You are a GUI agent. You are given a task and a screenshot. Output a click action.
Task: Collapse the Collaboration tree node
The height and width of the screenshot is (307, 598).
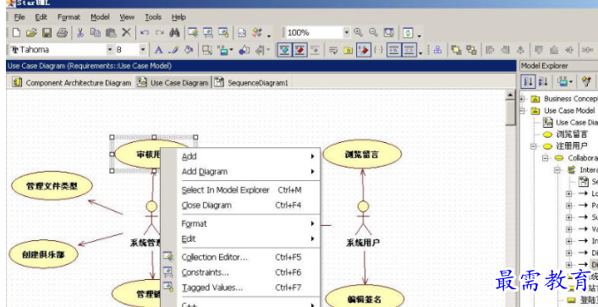(546, 158)
